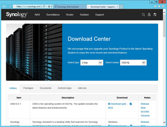Switch to the Android Apps tab
This screenshot has width=167, height=127.
[x=65, y=88]
